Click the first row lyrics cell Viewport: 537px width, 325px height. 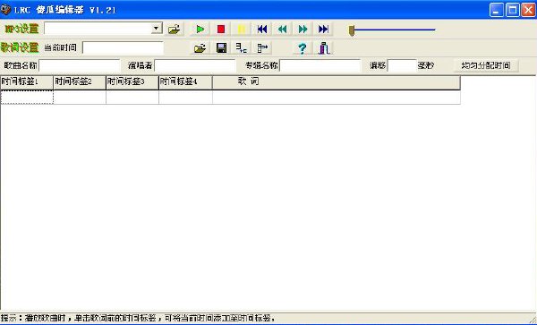point(337,98)
